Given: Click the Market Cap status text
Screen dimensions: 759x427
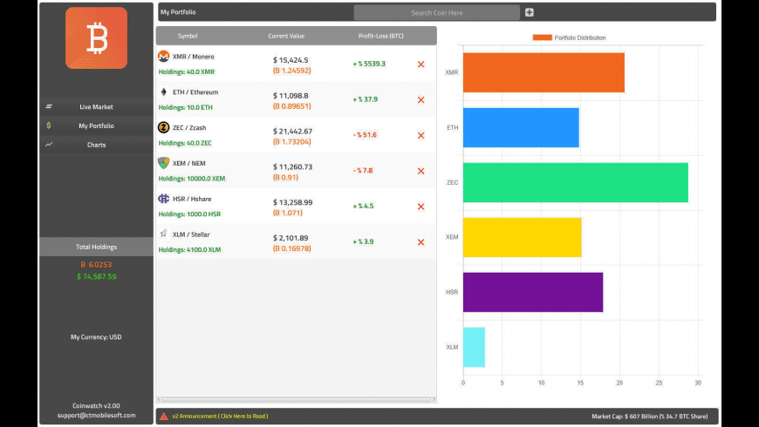Looking at the screenshot, I should (650, 416).
